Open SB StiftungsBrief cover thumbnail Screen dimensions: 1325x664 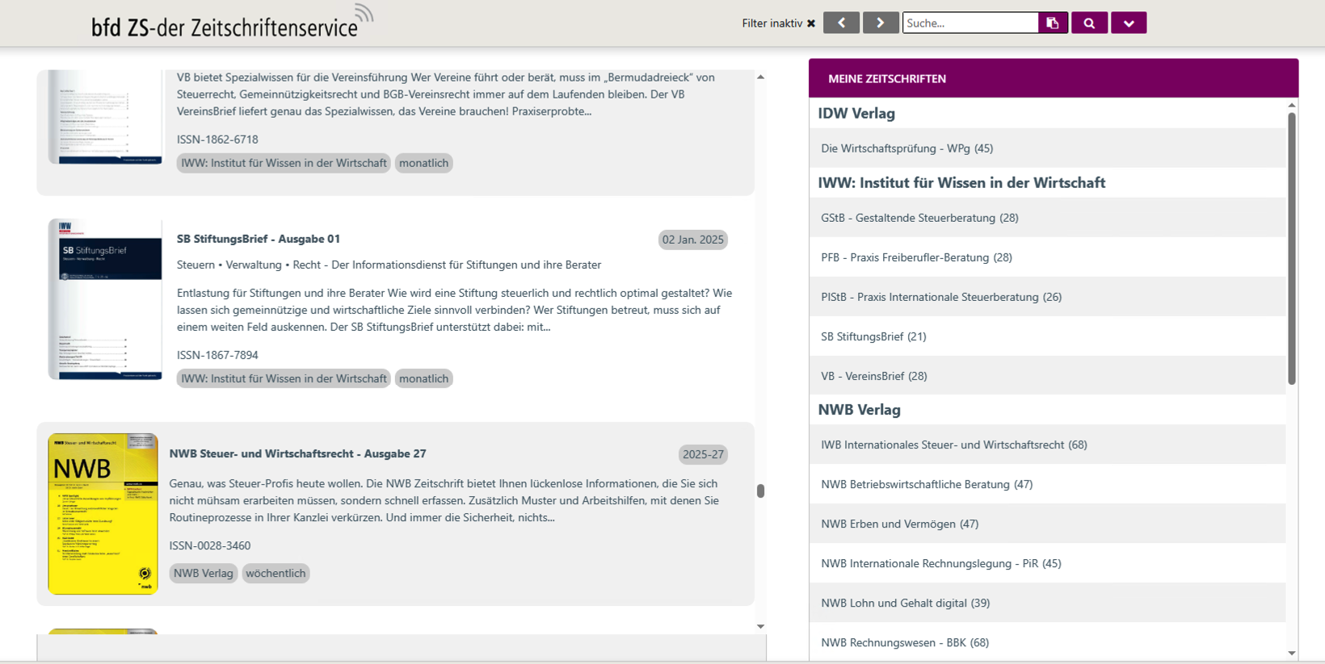pyautogui.click(x=105, y=299)
